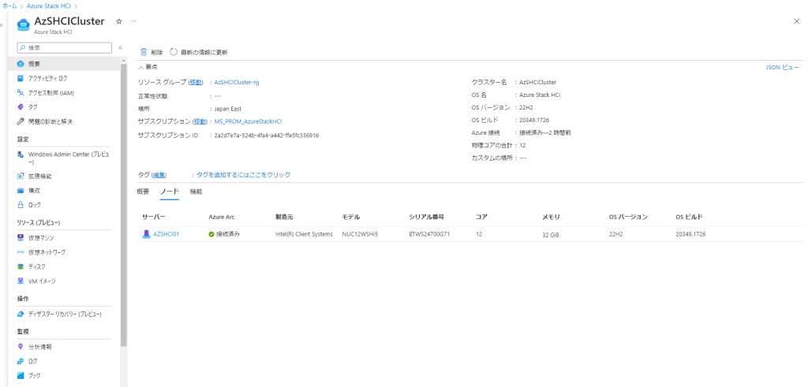Image resolution: width=808 pixels, height=387 pixels.
Task: Open Windows Admin Center (プレビュー) item
Action: (x=65, y=158)
